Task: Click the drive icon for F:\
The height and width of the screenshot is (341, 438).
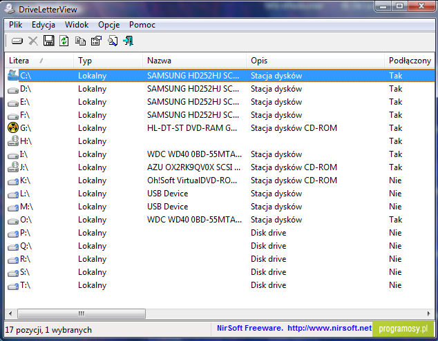Action: point(13,116)
